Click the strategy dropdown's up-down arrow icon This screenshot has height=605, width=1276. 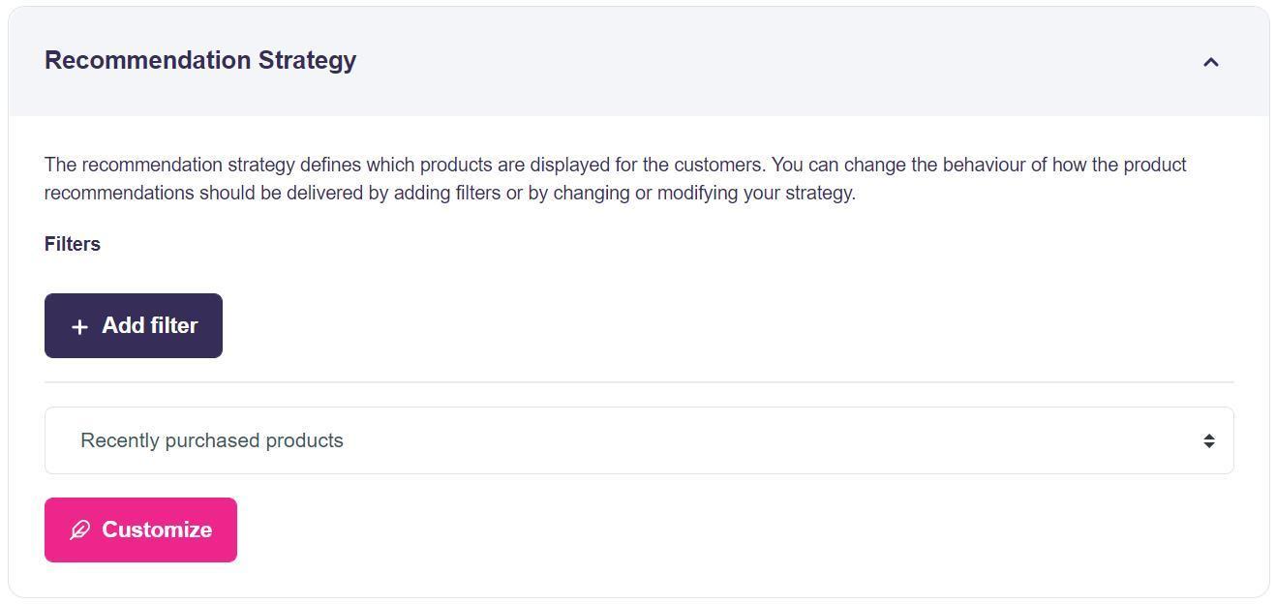tap(1209, 441)
